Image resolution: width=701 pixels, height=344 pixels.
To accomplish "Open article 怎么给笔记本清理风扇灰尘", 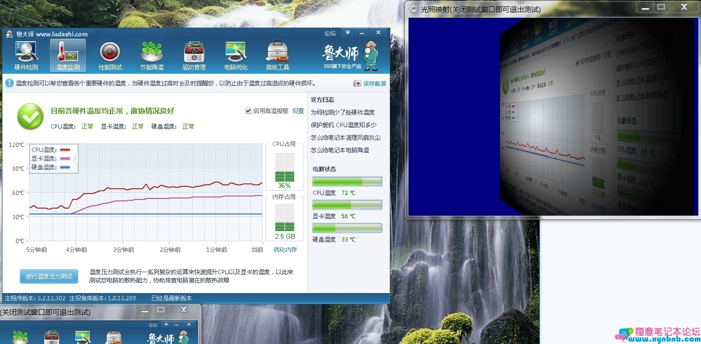I will (x=346, y=138).
